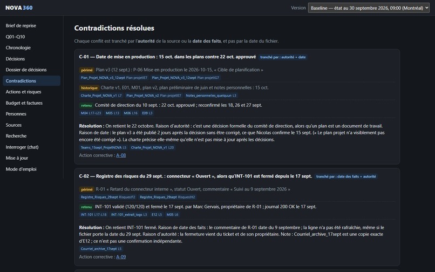Go to Budget et factures

31,103
